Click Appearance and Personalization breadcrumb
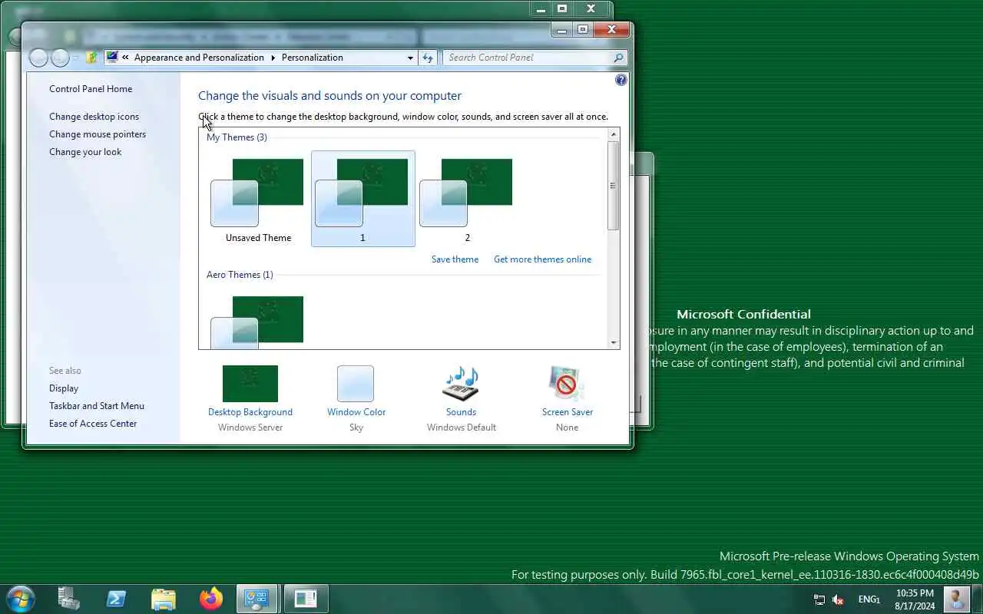Screen dimensions: 983x614 click(199, 58)
